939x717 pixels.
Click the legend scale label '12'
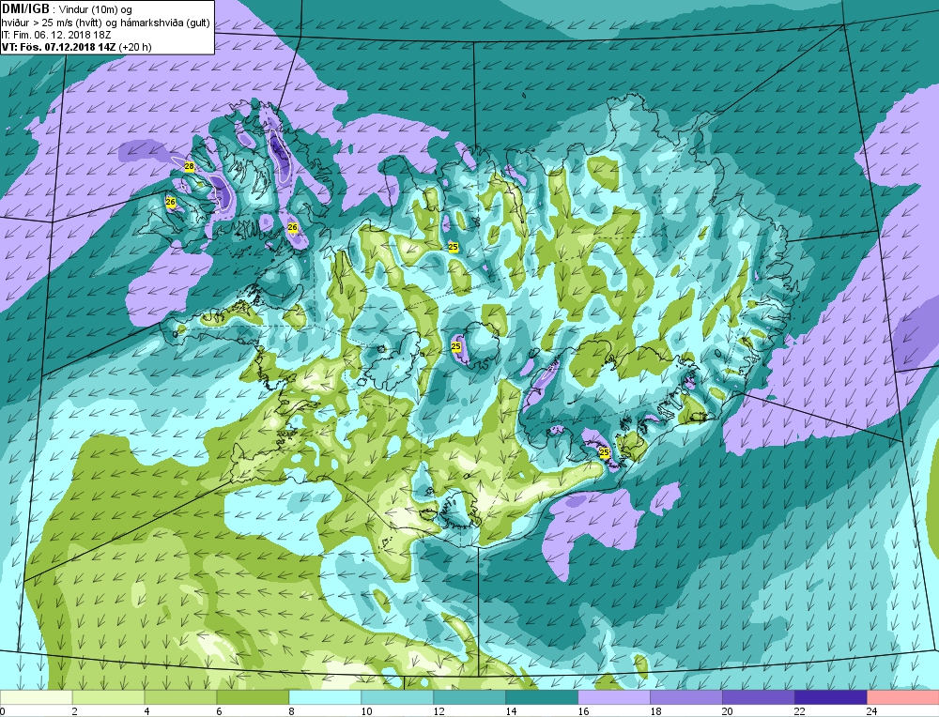tap(439, 711)
